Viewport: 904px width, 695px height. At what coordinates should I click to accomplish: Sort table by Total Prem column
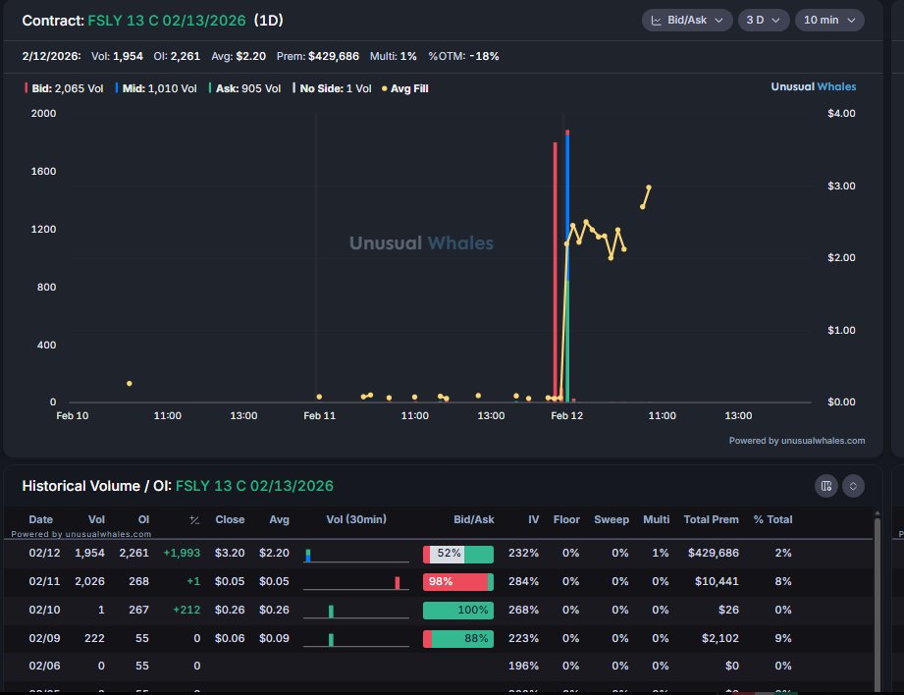click(711, 519)
